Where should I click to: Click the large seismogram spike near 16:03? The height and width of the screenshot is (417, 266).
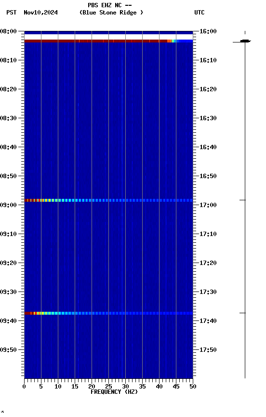click(242, 41)
